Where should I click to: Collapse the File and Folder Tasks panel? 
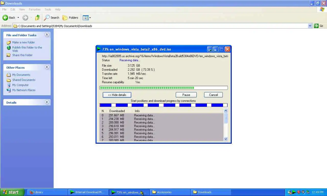[x=47, y=35]
